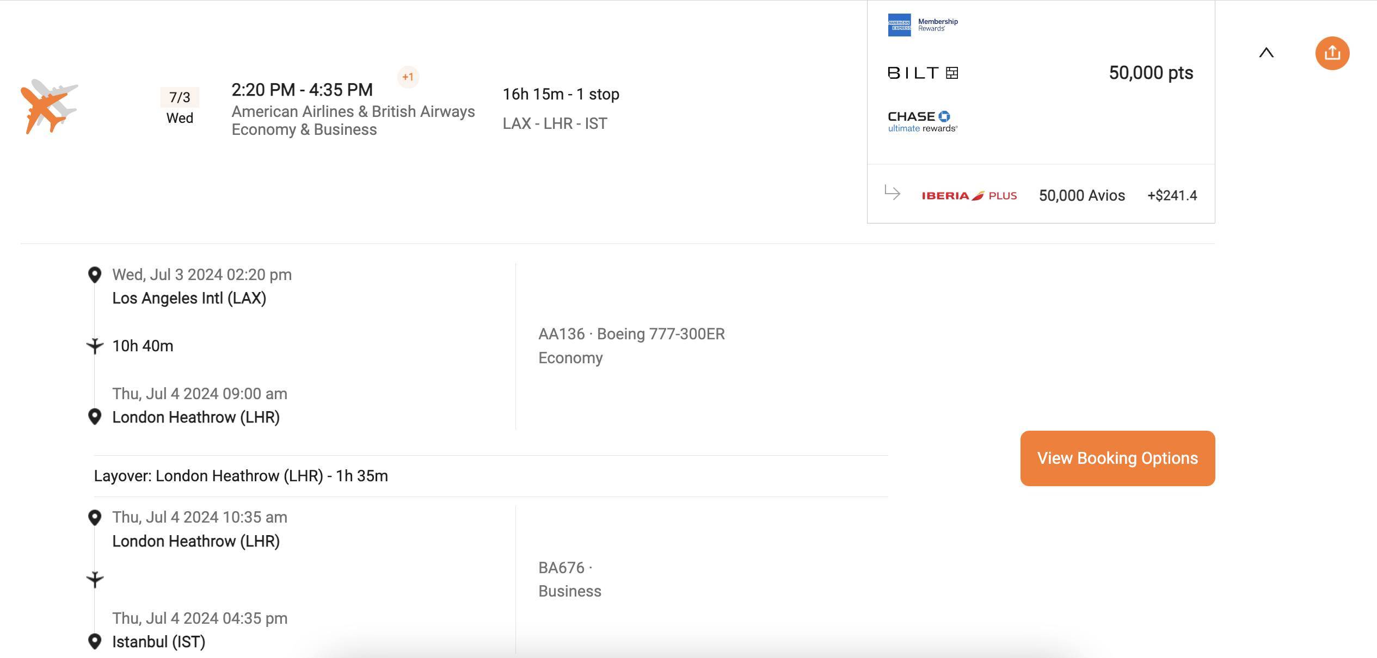The width and height of the screenshot is (1377, 658).
Task: Click the Iberia Plus logo
Action: [969, 196]
